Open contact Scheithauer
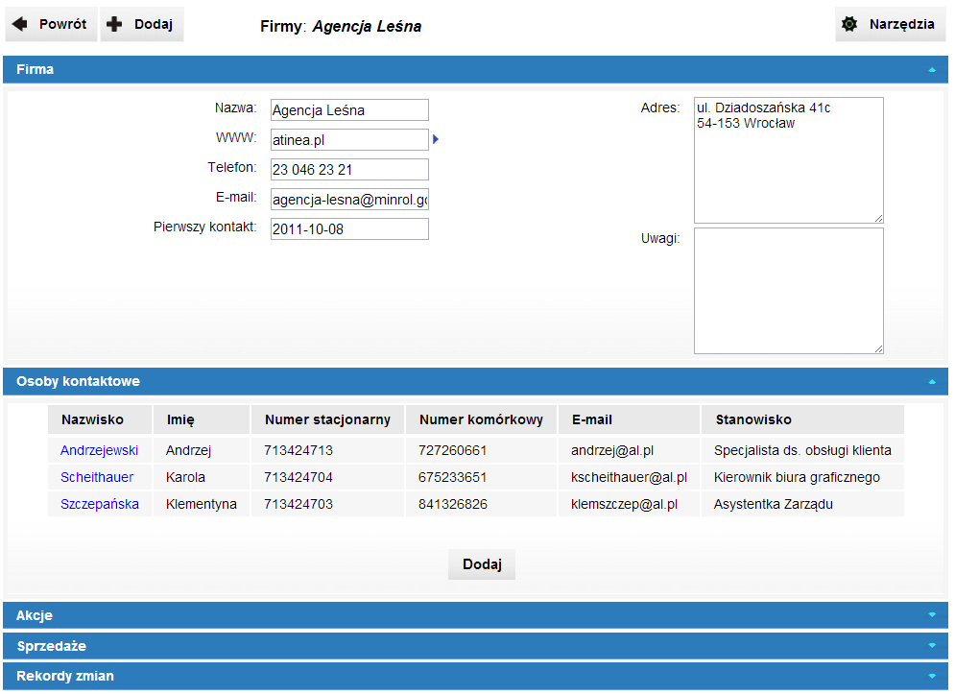Viewport: 955px width, 694px height. 97,477
